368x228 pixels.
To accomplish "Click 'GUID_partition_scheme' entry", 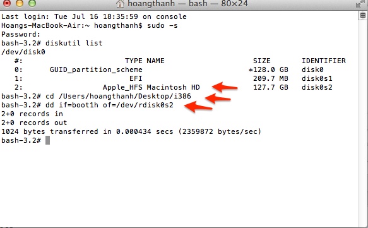I will coord(96,70).
